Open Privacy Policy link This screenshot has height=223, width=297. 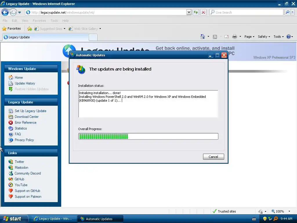[x=24, y=140]
